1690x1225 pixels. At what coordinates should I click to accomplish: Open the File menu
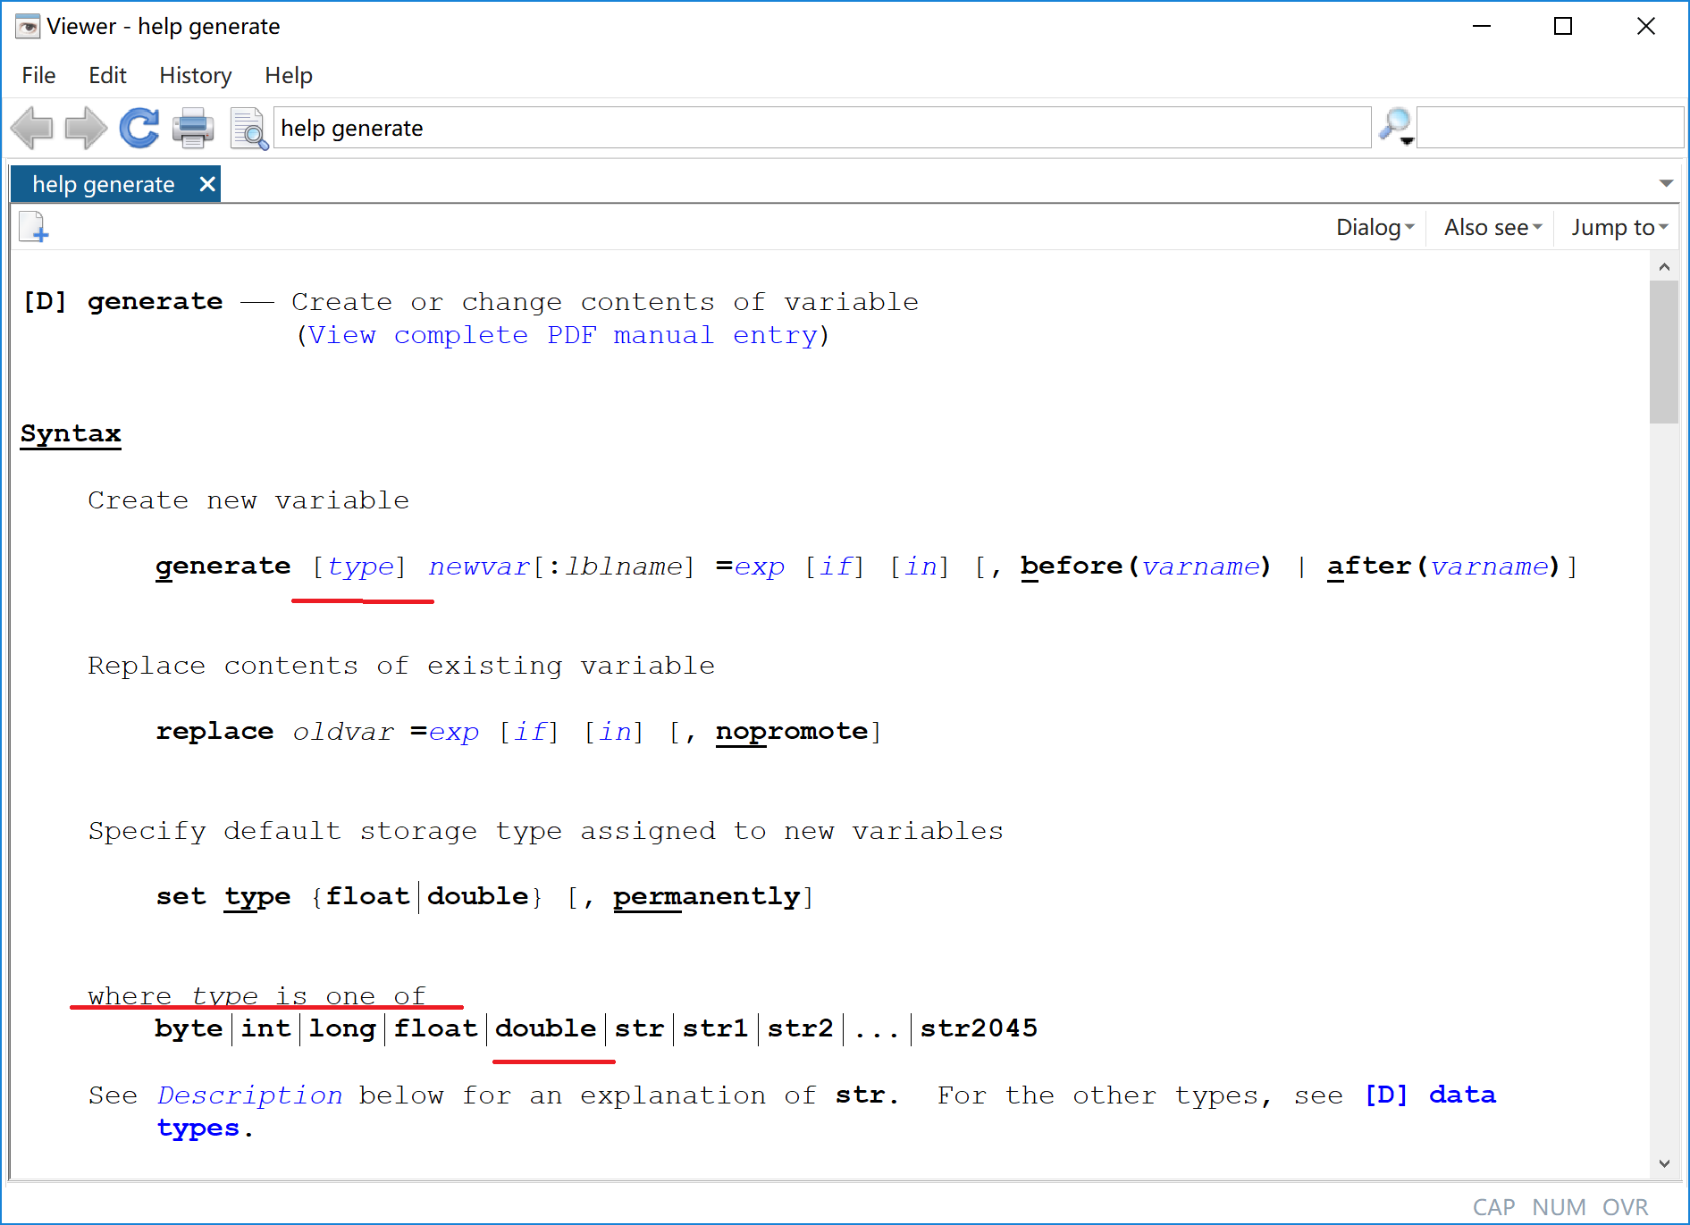point(38,76)
